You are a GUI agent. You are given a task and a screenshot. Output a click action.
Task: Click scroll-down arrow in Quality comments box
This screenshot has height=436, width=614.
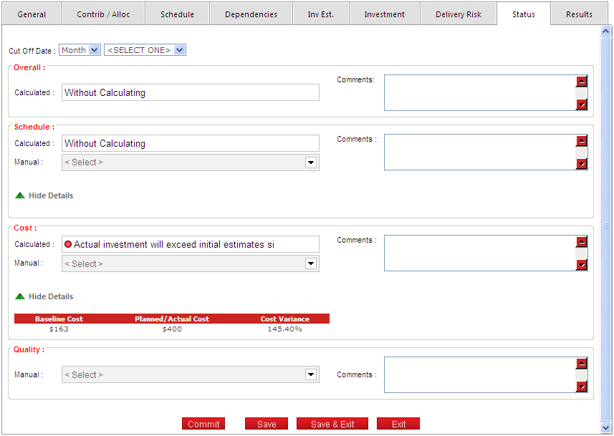[581, 387]
